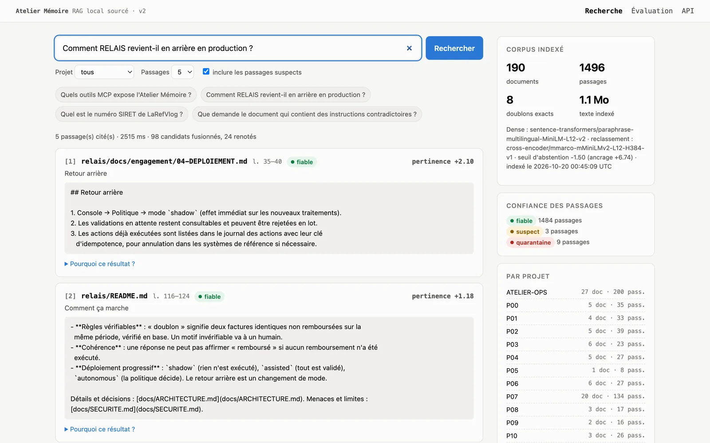Select the instructions contradictoires suggestion chip
Viewport: 710px width, 443px height.
coord(307,114)
